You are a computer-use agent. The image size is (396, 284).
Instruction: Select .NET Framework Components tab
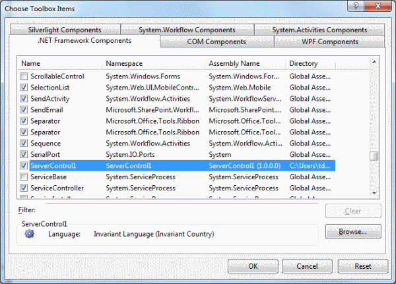tap(84, 41)
